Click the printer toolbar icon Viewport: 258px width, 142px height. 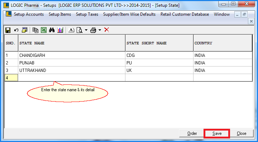pyautogui.click(x=93, y=30)
